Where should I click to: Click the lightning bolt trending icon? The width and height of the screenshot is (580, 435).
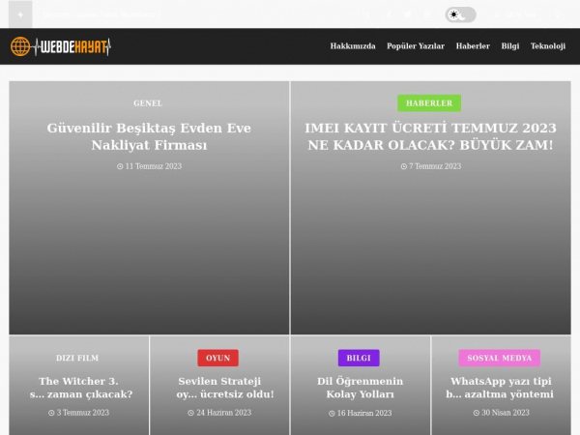click(x=20, y=14)
